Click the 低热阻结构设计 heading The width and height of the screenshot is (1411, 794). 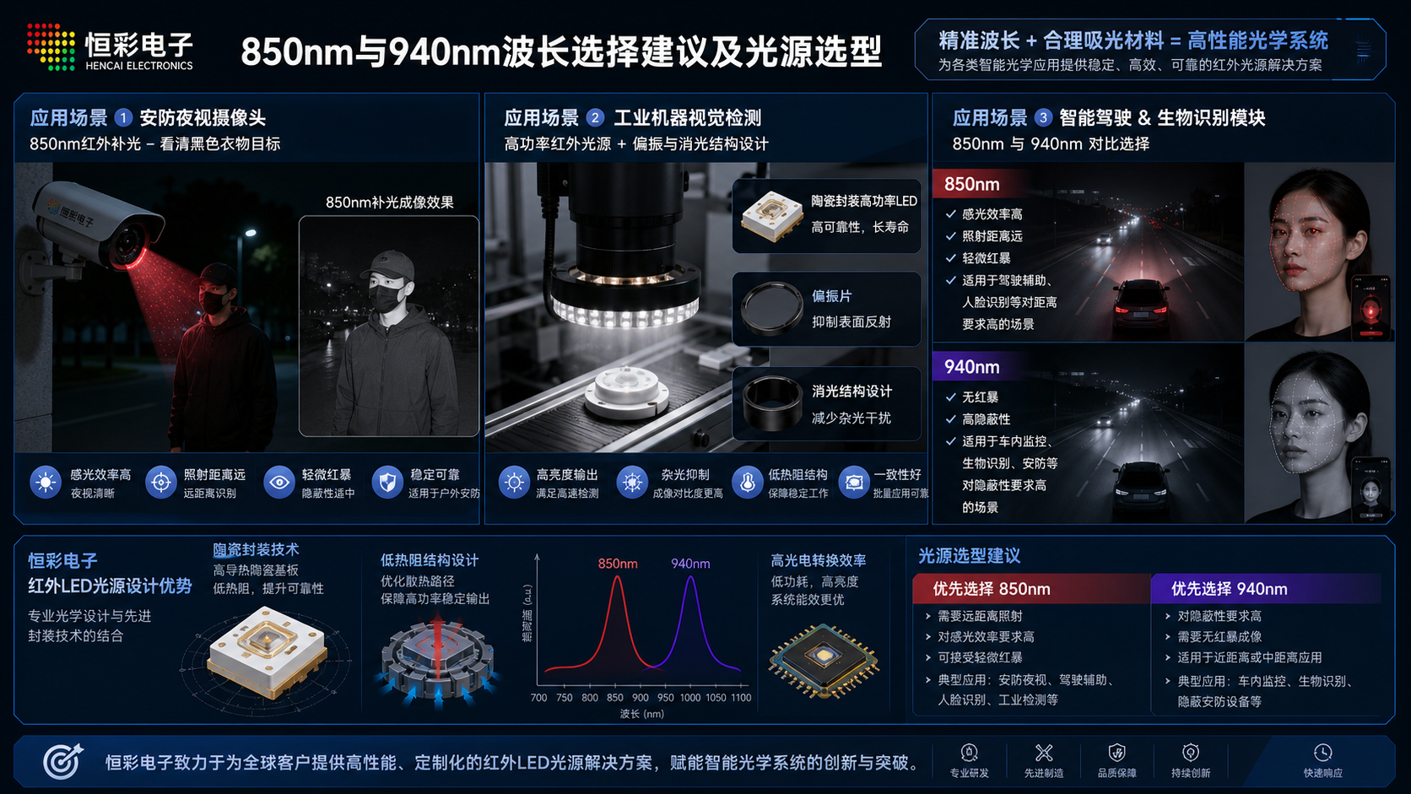(x=430, y=560)
